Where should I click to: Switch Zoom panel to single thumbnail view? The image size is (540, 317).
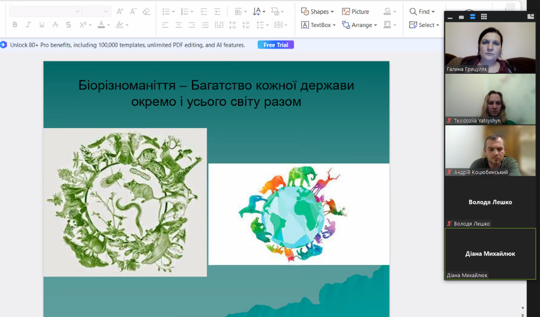[461, 17]
